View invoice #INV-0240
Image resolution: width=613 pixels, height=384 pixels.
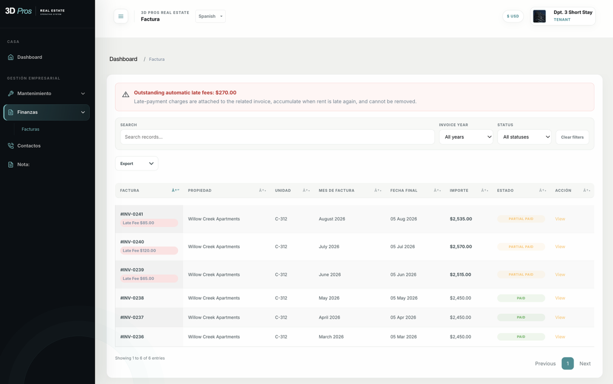coord(560,247)
